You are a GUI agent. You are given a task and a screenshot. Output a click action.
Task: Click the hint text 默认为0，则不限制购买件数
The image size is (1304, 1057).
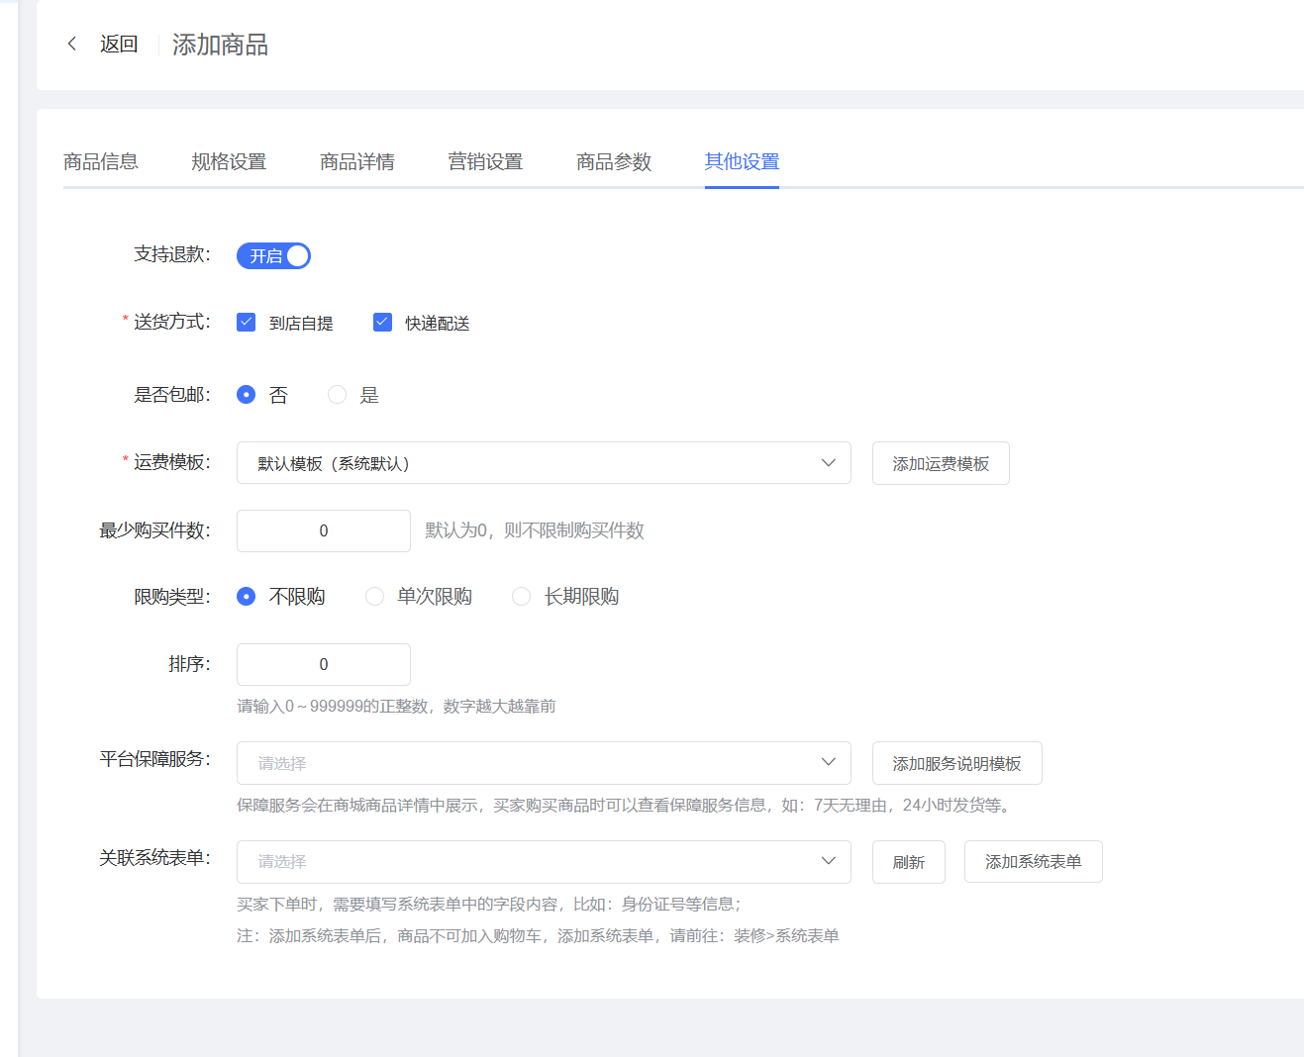[535, 530]
